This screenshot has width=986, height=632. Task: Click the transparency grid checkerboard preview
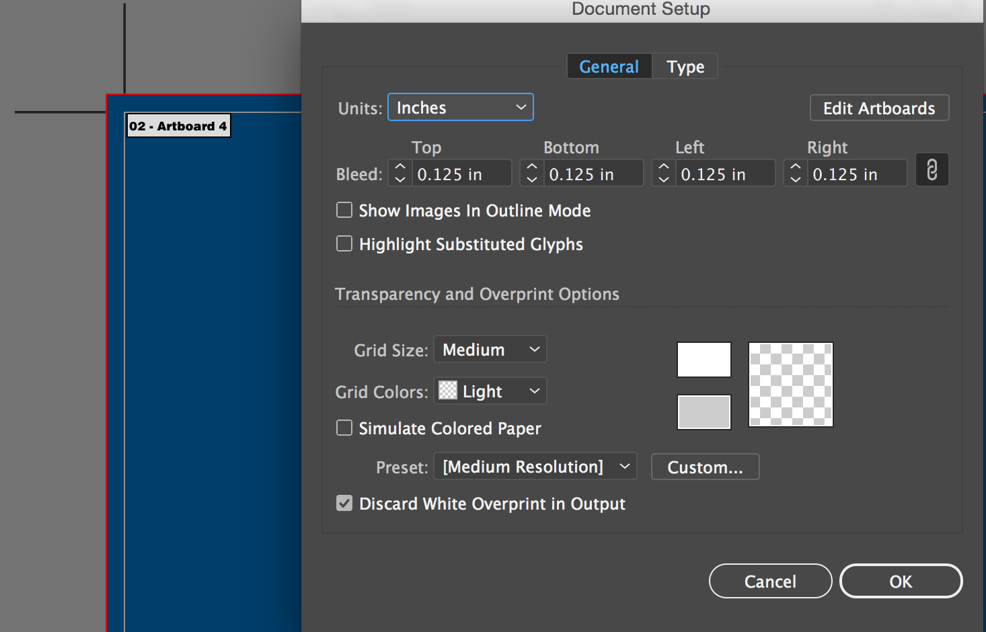pos(790,385)
